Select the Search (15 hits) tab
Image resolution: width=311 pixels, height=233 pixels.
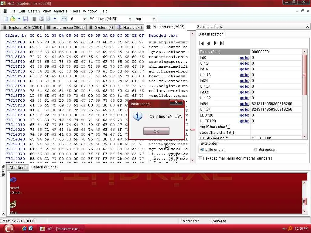point(44,167)
